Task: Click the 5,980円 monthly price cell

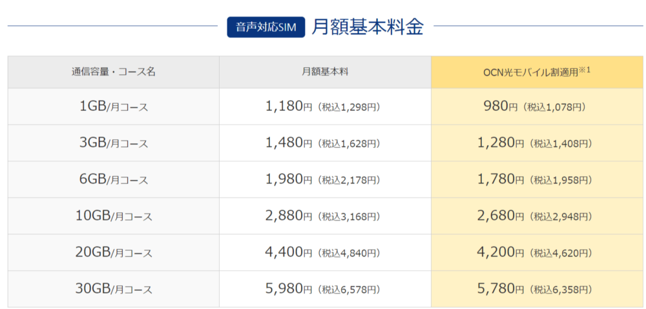Action: click(x=325, y=289)
